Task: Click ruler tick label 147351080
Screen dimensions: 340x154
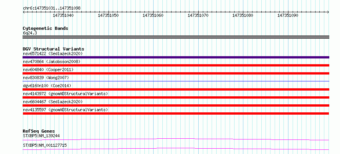Action: coord(243,15)
